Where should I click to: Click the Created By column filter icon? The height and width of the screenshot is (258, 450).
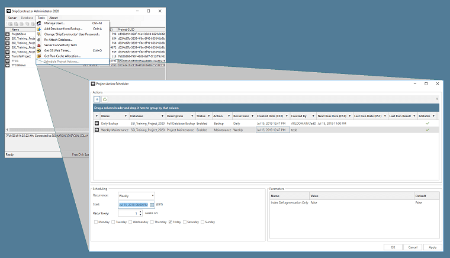[313, 116]
